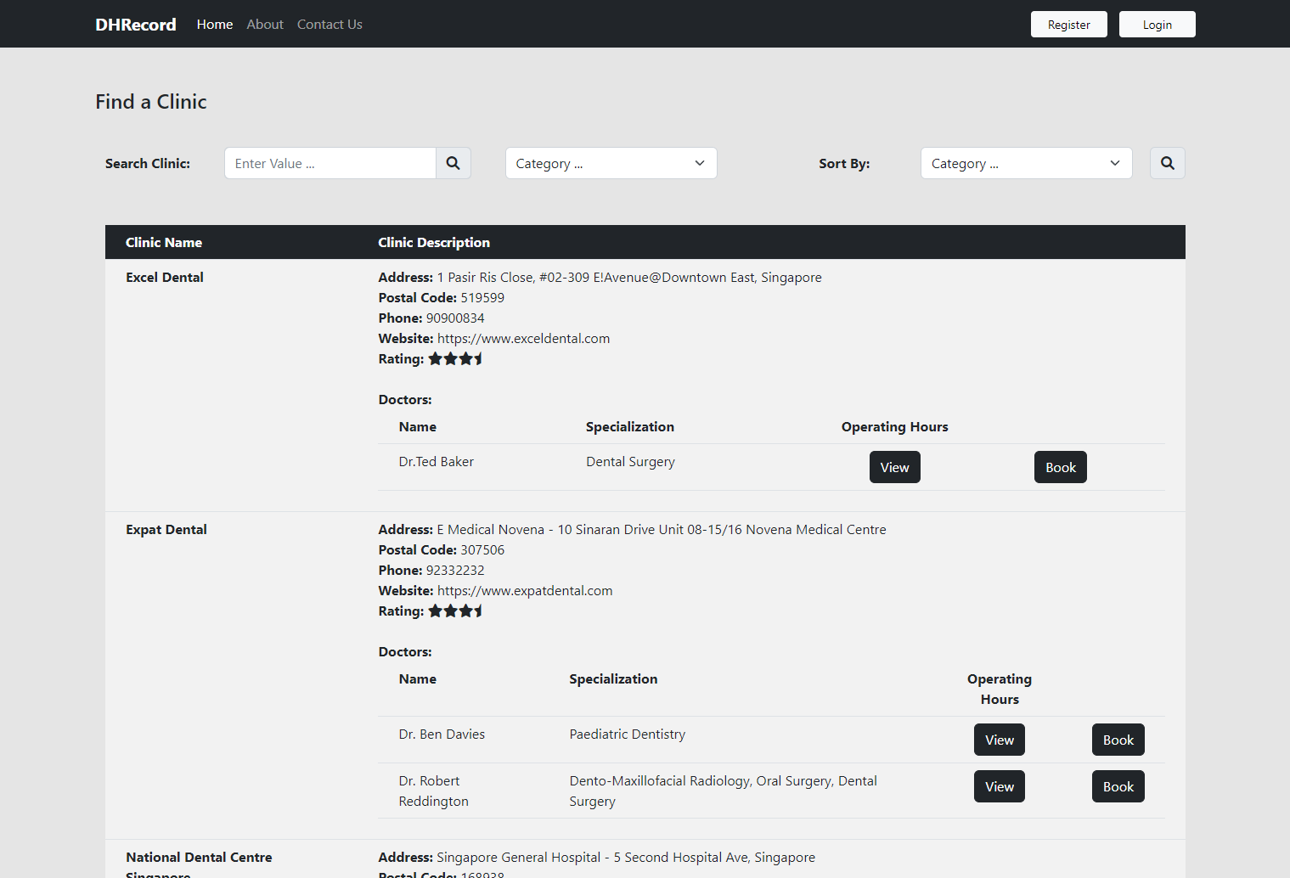Click the star rating icons for Expat Dental

pos(456,611)
